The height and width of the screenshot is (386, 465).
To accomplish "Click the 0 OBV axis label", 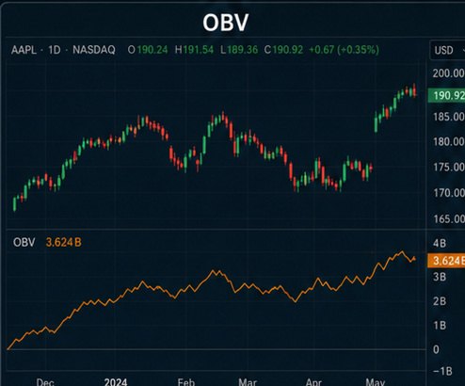I will tap(436, 349).
